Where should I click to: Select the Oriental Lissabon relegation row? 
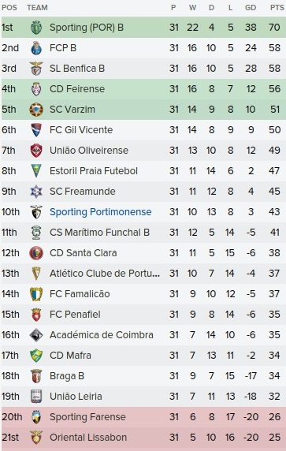pyautogui.click(x=143, y=438)
